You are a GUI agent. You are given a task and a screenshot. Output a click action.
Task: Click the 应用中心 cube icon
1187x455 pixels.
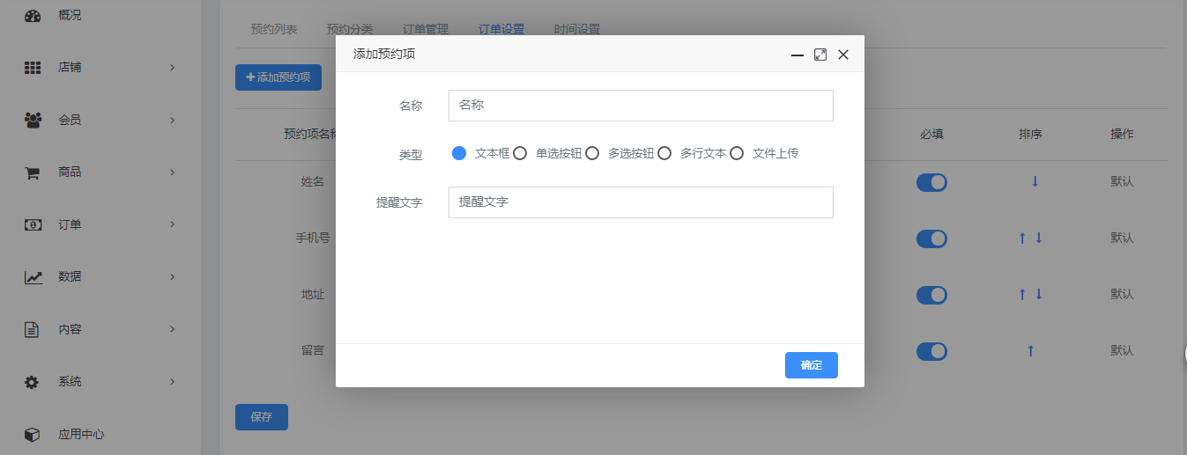click(33, 435)
